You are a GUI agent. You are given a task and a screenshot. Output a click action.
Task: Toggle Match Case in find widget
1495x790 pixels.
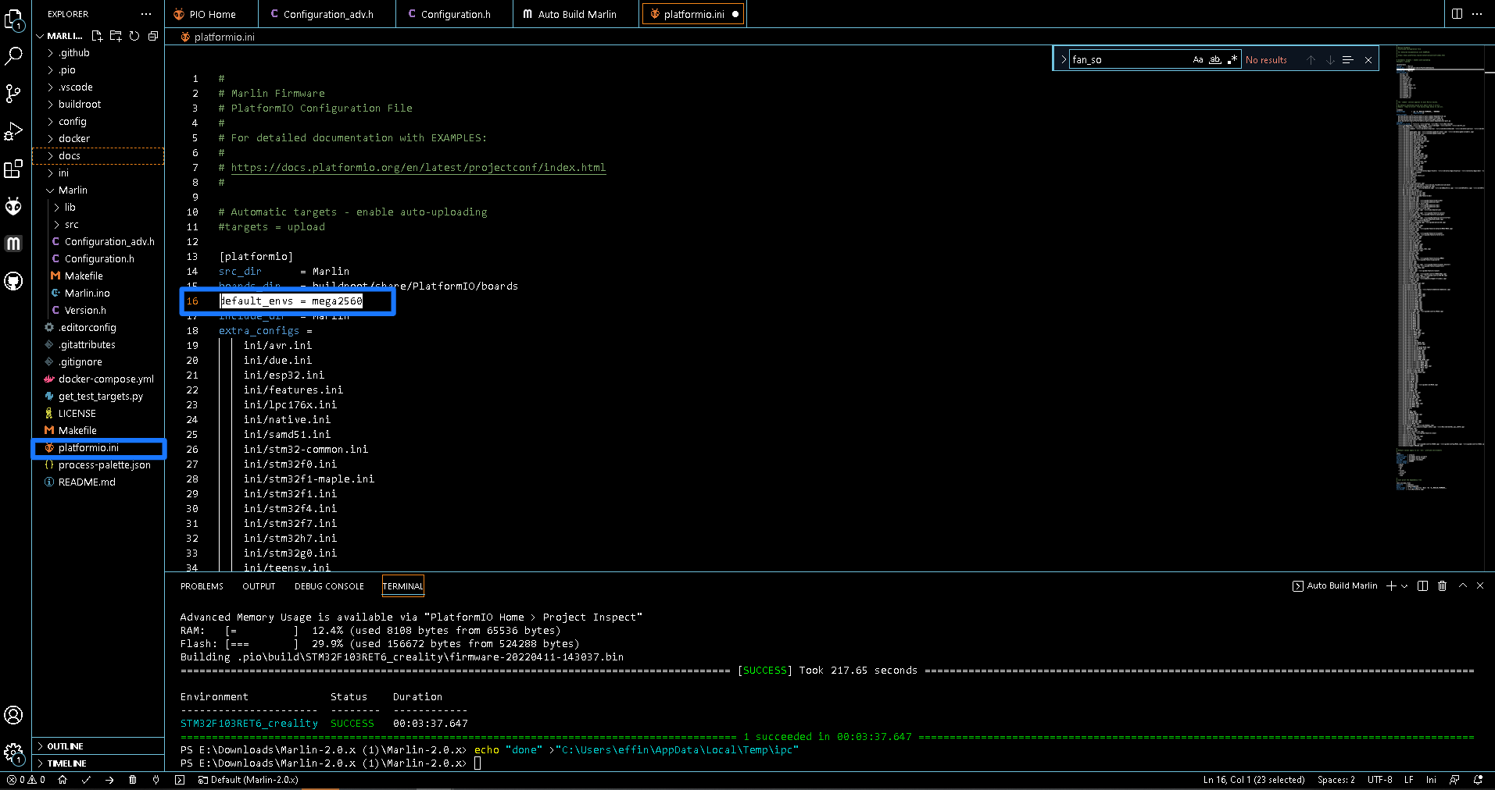(1198, 59)
